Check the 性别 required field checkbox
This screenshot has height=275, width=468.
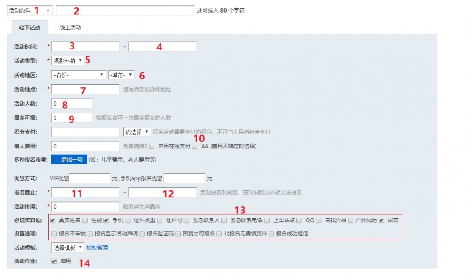(x=85, y=220)
